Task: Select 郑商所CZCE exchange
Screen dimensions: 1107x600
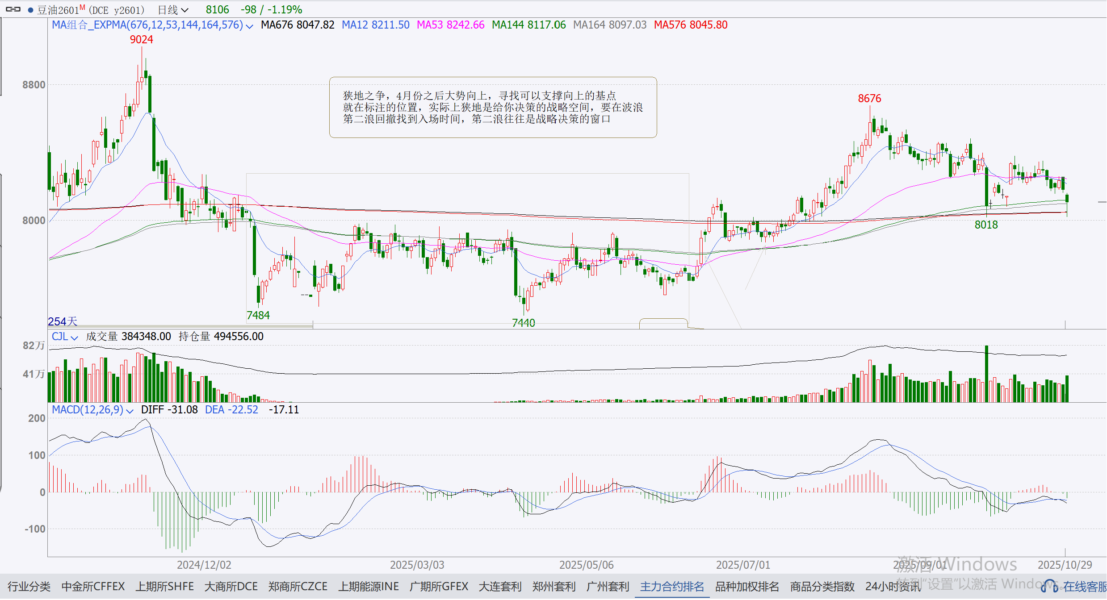Action: click(298, 586)
